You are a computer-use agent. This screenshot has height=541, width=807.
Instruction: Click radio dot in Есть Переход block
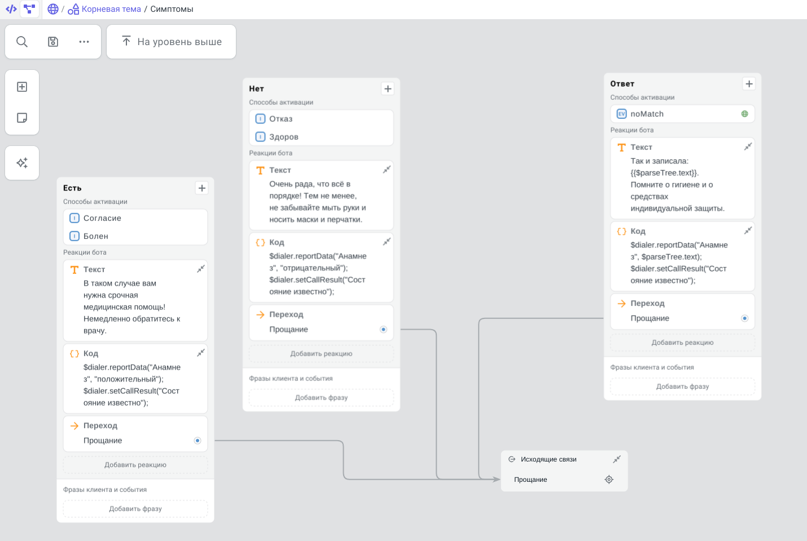[198, 441]
